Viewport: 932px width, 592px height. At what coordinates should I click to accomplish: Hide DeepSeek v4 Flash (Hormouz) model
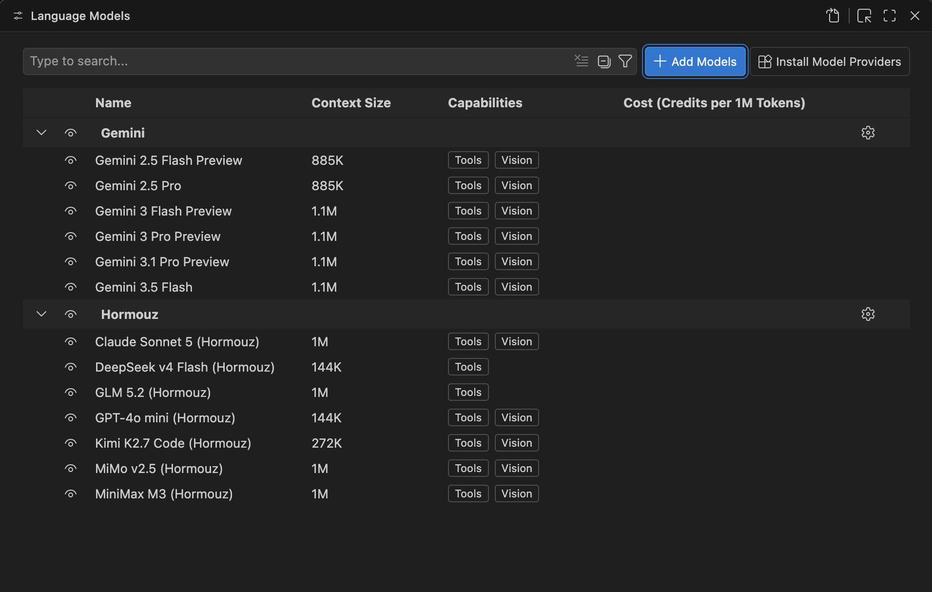coord(71,367)
